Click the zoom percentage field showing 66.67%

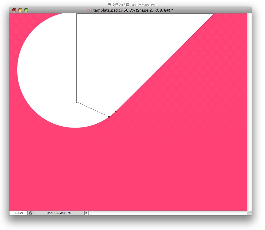tap(18, 213)
